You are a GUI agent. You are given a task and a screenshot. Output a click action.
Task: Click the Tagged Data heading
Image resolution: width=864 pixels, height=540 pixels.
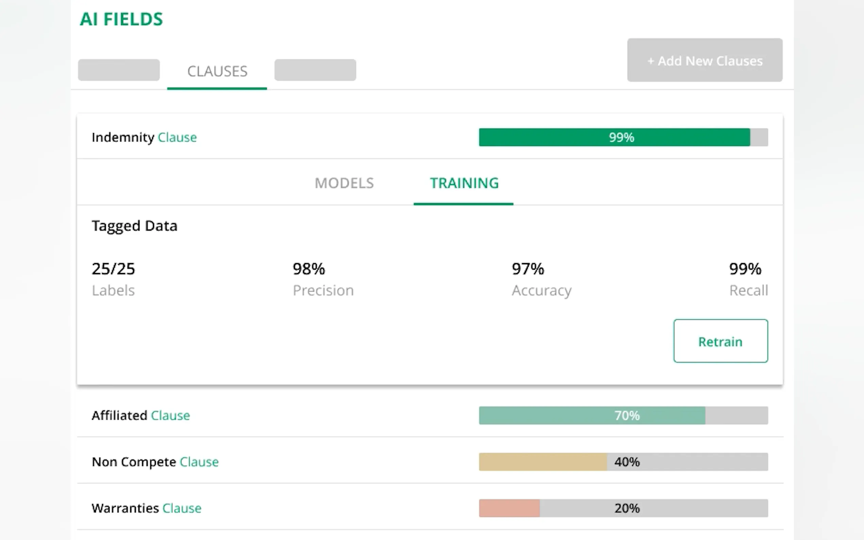click(x=134, y=226)
